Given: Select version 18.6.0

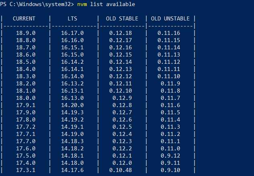Looking at the screenshot, I should [x=26, y=55].
